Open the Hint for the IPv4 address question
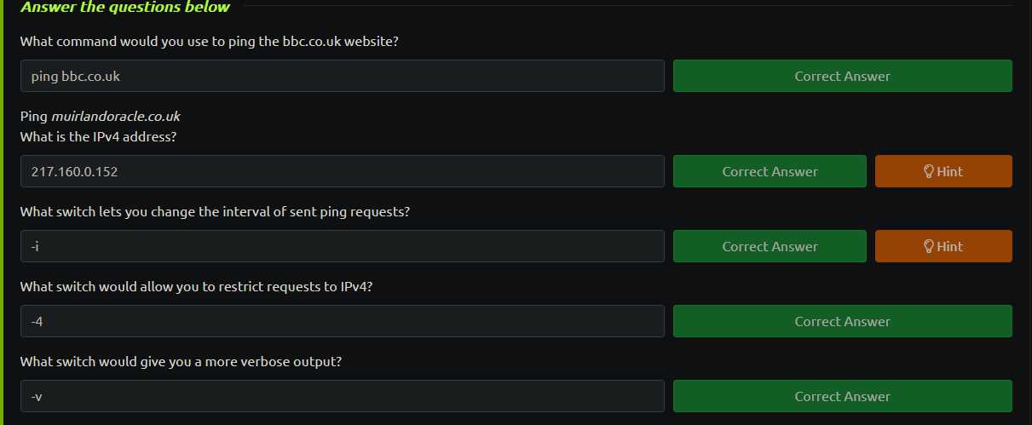 pyautogui.click(x=943, y=171)
